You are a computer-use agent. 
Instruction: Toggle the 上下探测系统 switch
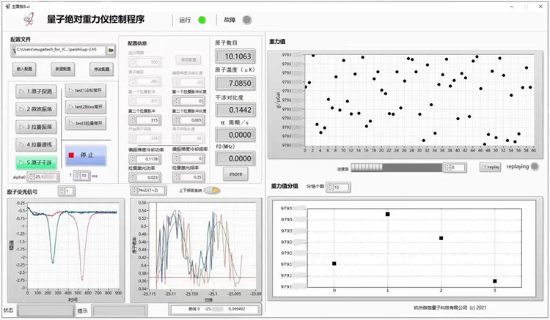pos(212,190)
